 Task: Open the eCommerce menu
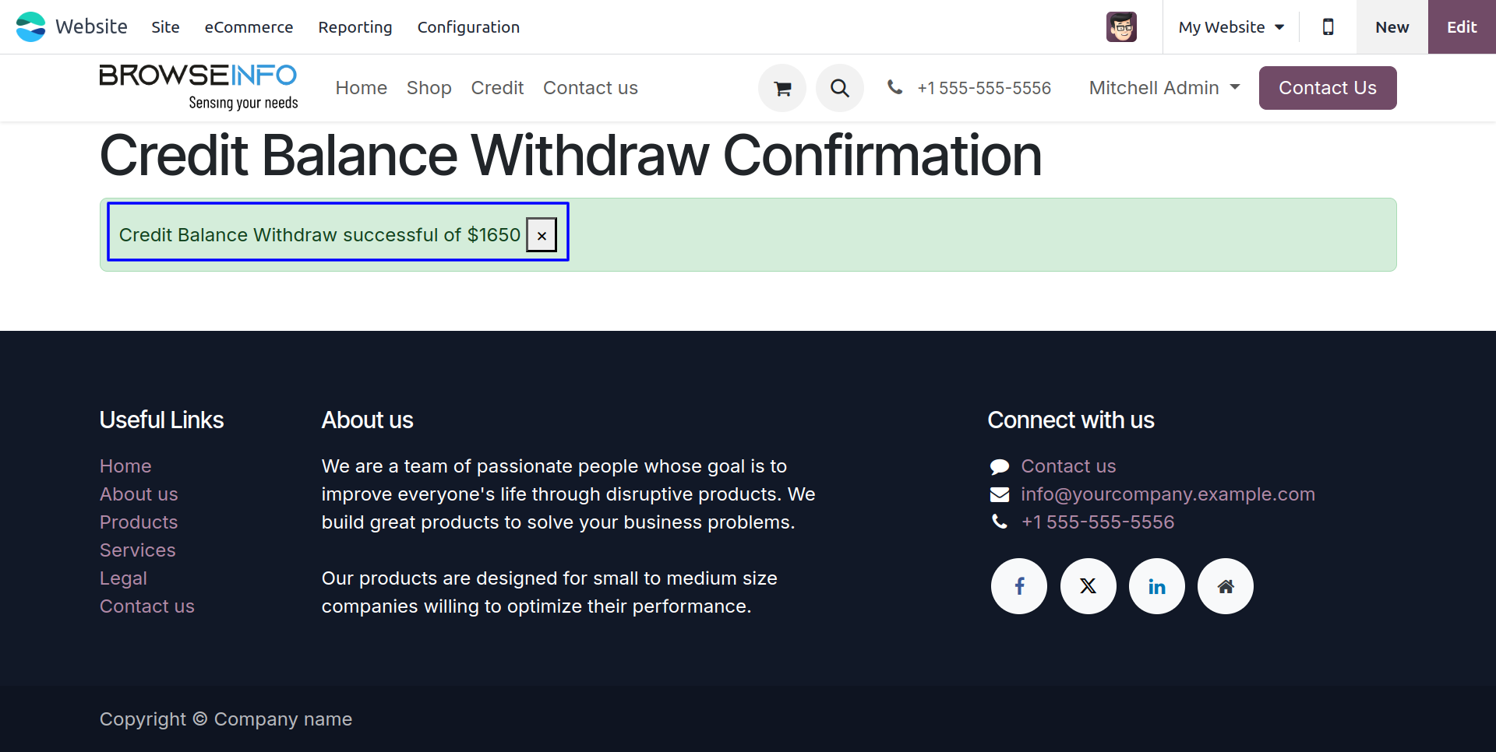[249, 27]
